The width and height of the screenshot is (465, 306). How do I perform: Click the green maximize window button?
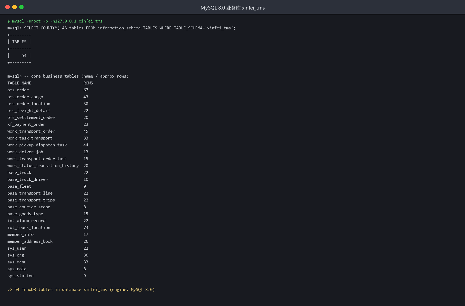[21, 7]
